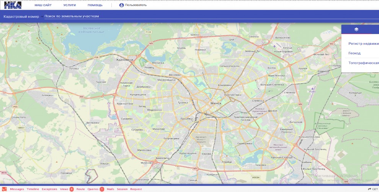Open the ПОМОЩЬ menu
The height and width of the screenshot is (192, 379).
click(95, 5)
